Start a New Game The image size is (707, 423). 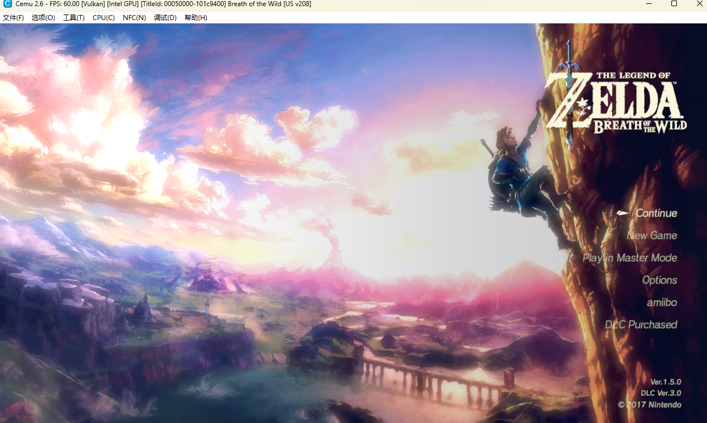(x=651, y=236)
